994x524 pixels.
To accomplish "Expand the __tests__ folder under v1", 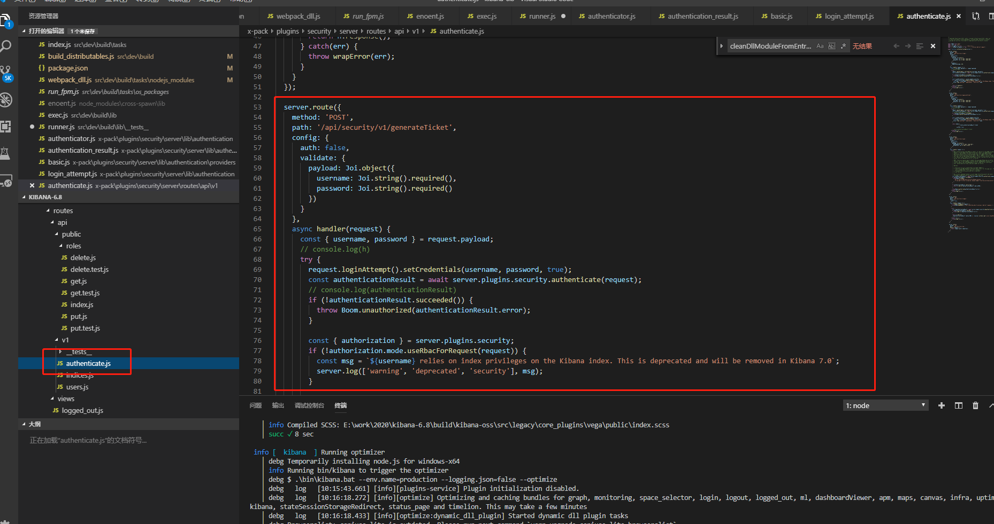I will [79, 351].
